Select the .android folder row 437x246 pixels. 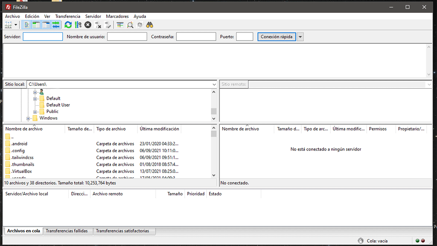(107, 144)
